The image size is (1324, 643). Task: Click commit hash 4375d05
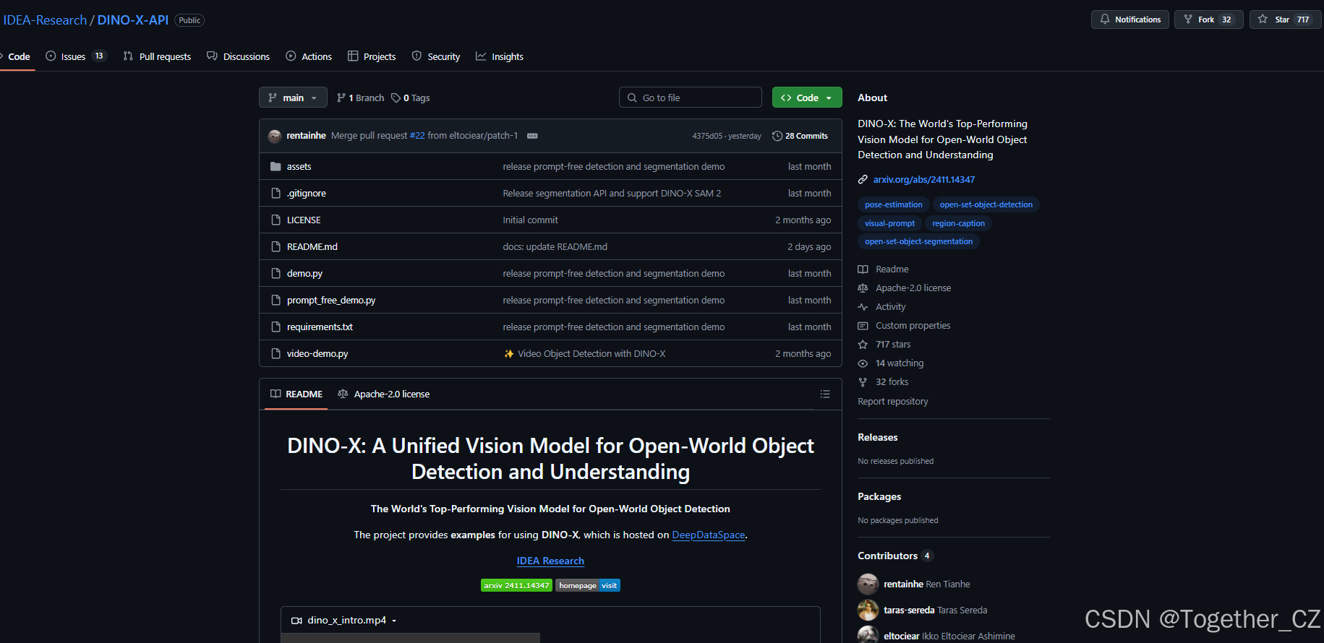tap(707, 136)
